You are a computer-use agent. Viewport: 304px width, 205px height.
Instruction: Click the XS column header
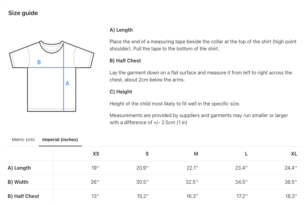96,154
